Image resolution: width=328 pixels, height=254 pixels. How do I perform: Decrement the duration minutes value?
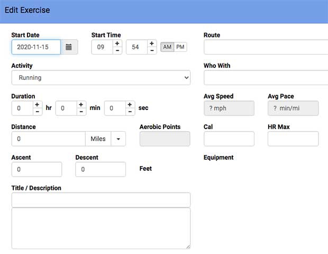point(81,112)
